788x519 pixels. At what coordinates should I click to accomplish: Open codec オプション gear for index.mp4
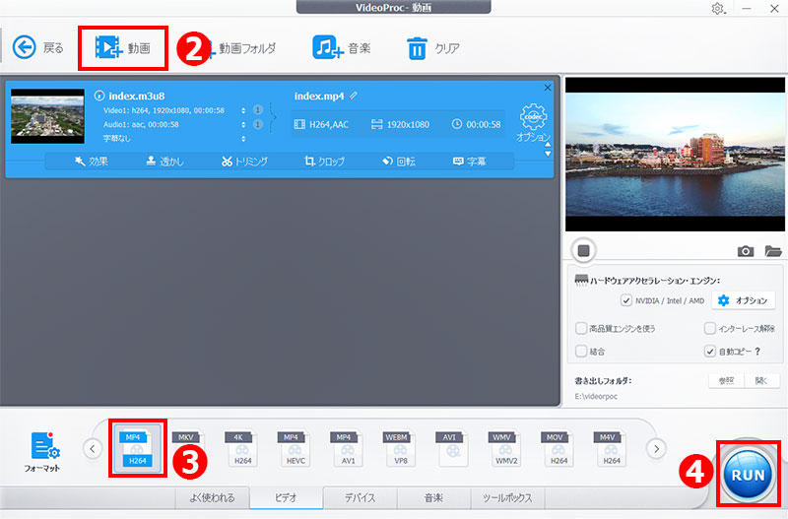coord(533,122)
